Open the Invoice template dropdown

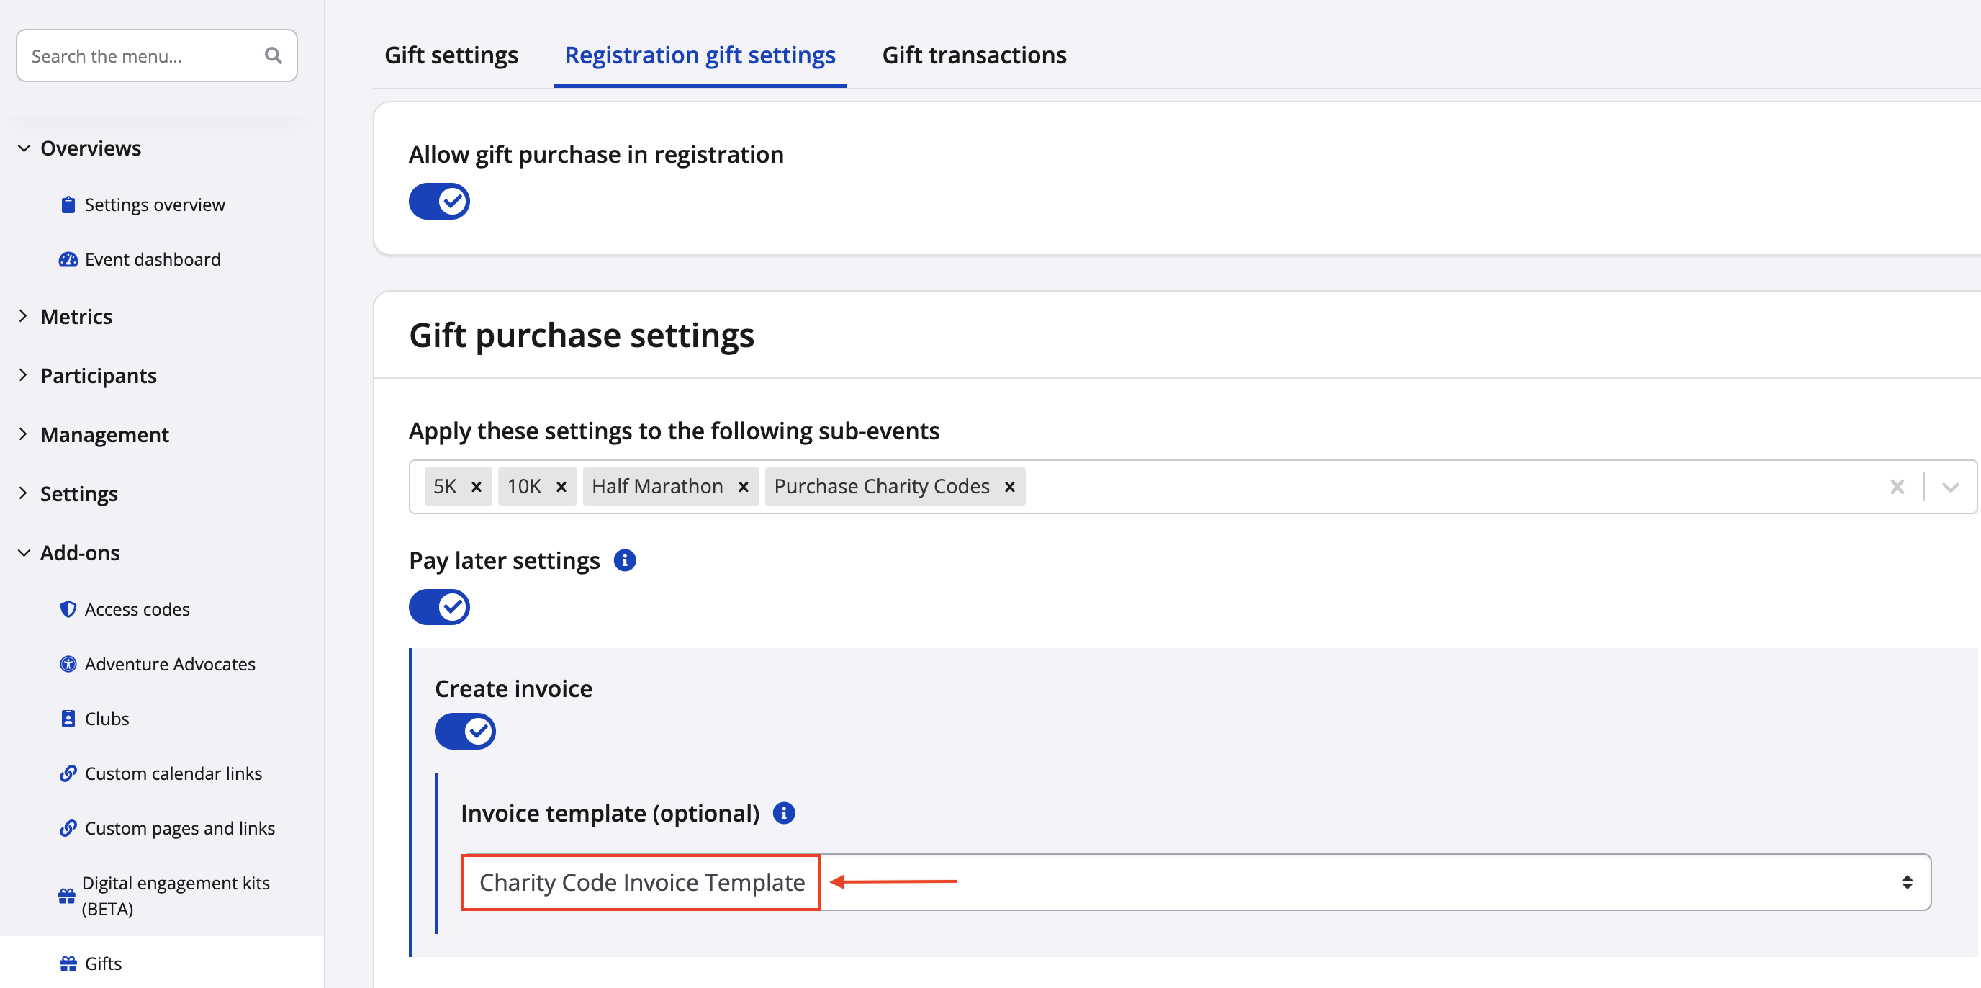(x=1195, y=882)
